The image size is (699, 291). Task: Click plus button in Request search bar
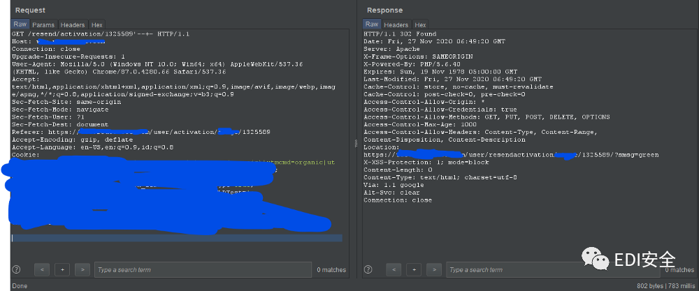tap(62, 269)
